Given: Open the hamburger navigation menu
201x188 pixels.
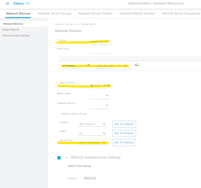Looking at the screenshot, I should click(8, 3).
